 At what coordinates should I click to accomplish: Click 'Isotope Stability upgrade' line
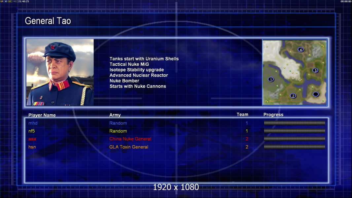click(x=137, y=70)
